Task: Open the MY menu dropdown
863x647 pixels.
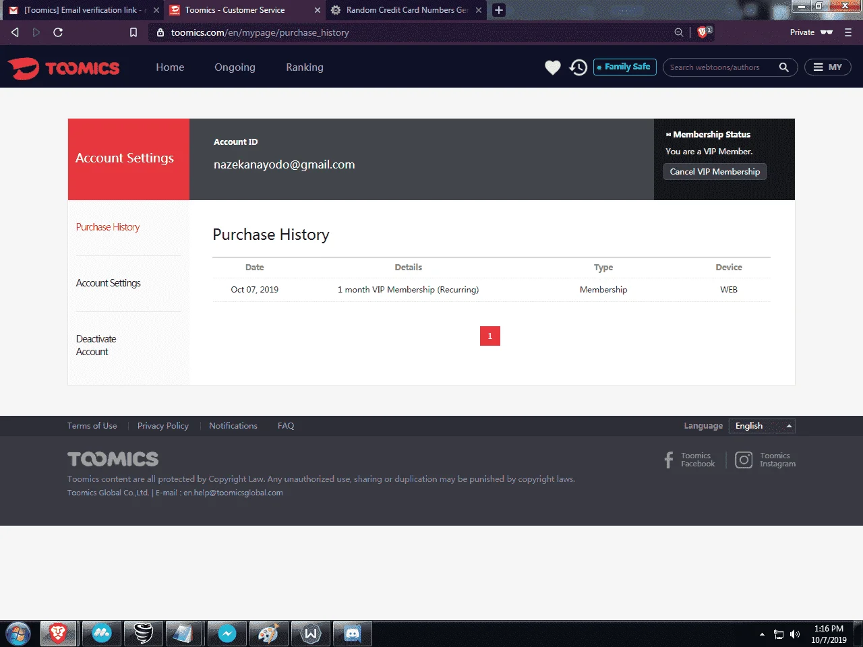Action: pos(827,67)
